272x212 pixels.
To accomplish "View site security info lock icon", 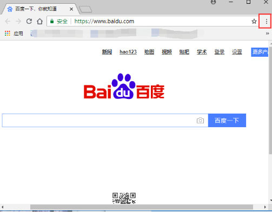I will pyautogui.click(x=52, y=21).
